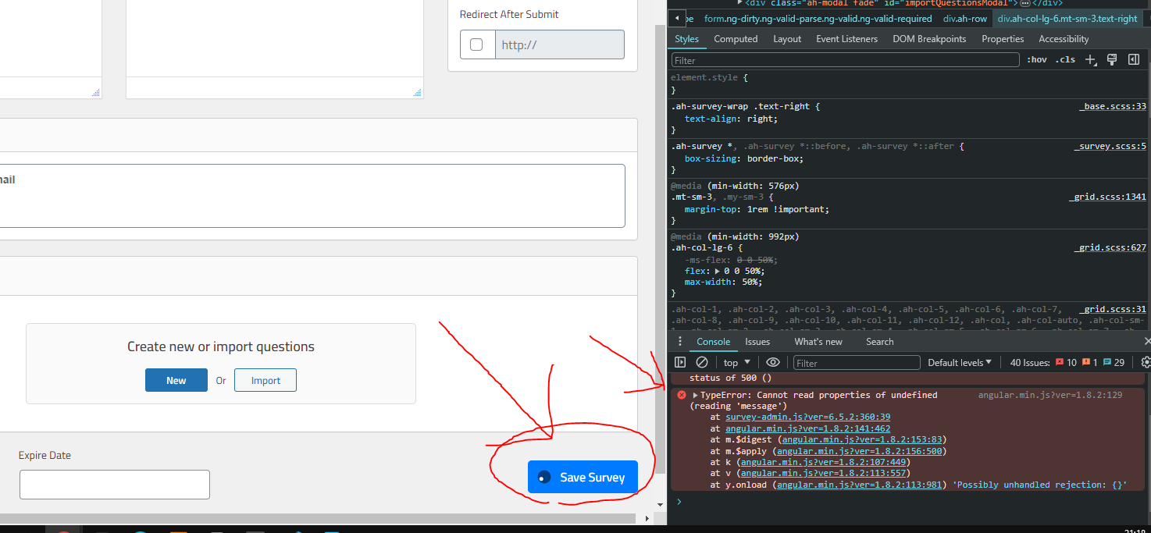The image size is (1151, 533).
Task: Open the top context dropdown
Action: coord(736,362)
